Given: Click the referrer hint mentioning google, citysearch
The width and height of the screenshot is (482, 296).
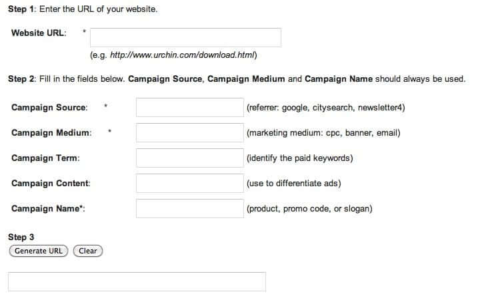Looking at the screenshot, I should (325, 108).
